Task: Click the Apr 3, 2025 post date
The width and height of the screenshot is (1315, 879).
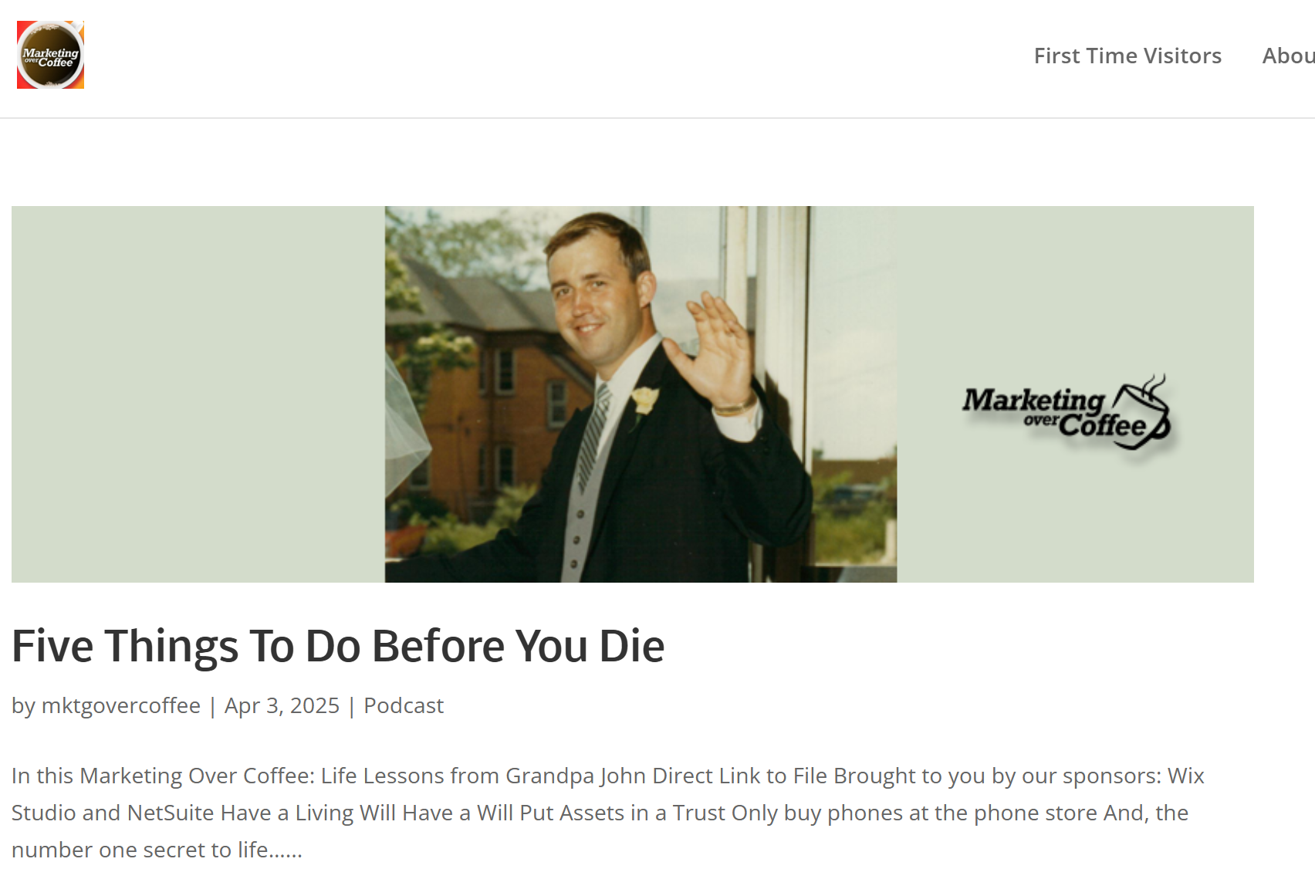Action: point(282,705)
